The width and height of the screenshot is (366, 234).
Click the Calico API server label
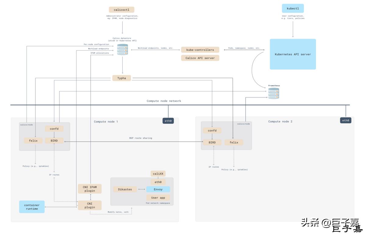[x=200, y=58]
